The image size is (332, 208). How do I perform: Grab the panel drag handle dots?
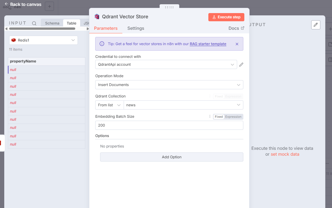pyautogui.click(x=169, y=7)
